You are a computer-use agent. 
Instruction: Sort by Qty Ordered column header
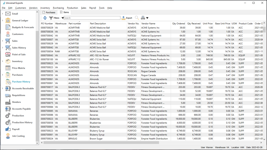pos(178,23)
